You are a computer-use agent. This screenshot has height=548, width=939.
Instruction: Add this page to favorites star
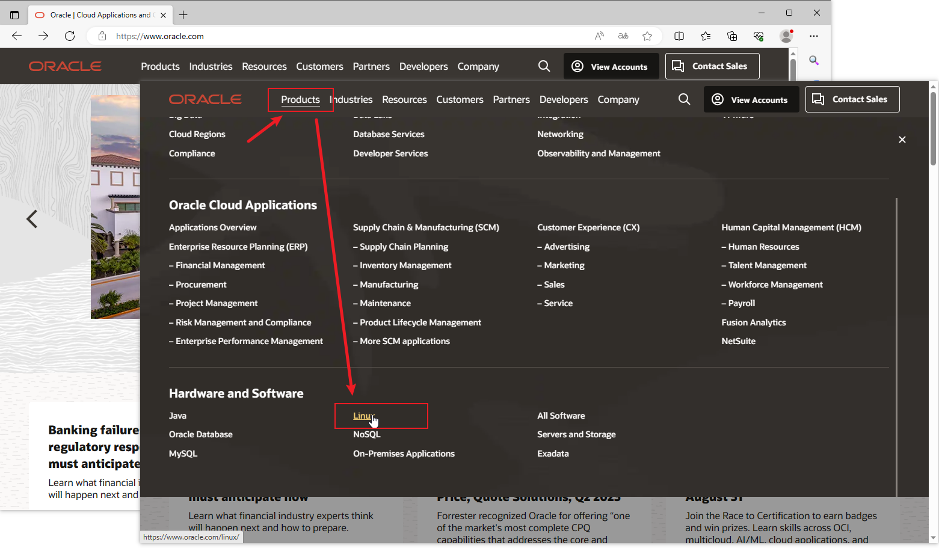(x=647, y=36)
